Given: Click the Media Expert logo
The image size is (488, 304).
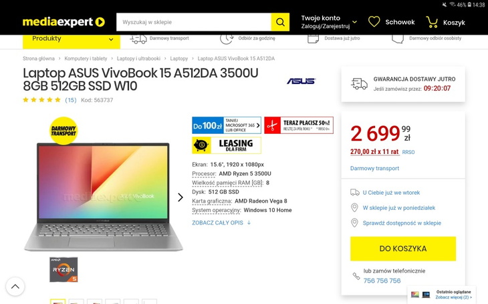Looking at the screenshot, I should (x=64, y=22).
